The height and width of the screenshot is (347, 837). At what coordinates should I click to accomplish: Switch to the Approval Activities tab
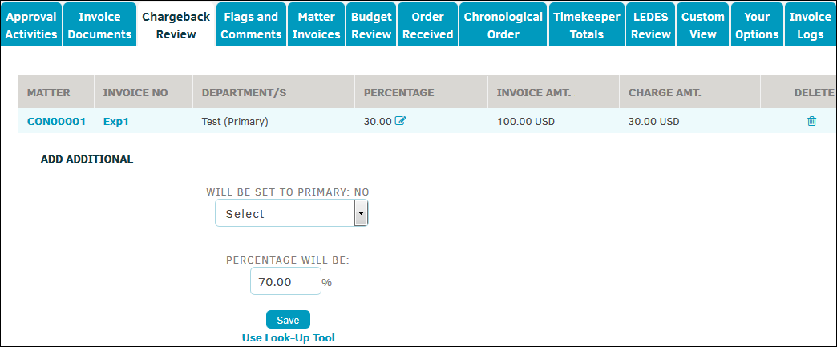pos(31,25)
